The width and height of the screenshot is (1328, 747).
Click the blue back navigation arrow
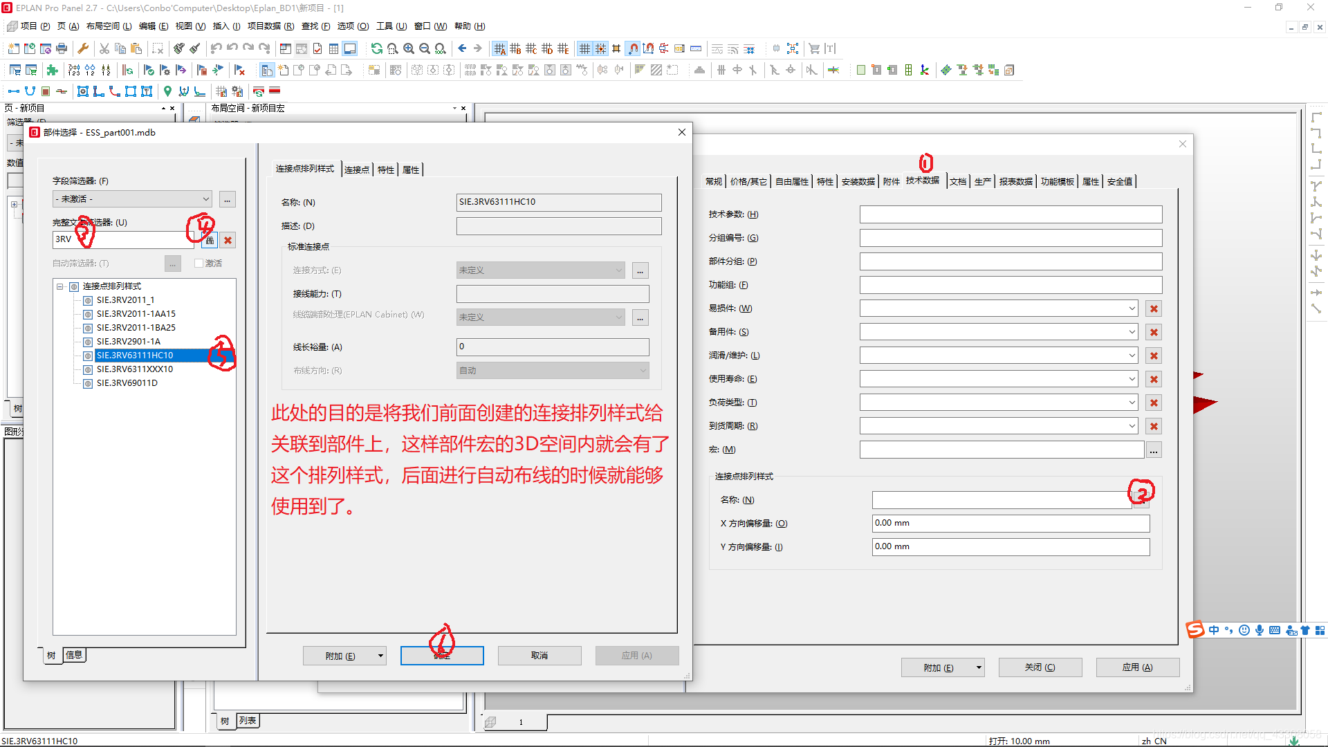point(462,48)
